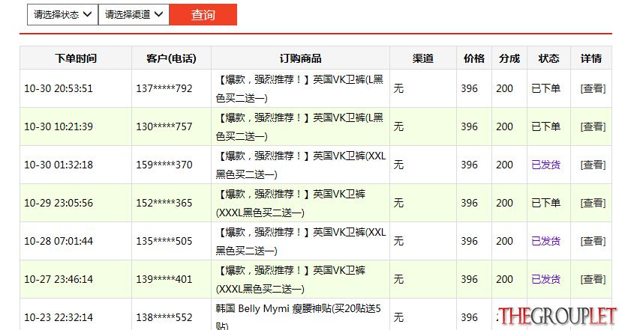Click 已发货 status in row 159*****370
This screenshot has width=622, height=330.
point(545,165)
